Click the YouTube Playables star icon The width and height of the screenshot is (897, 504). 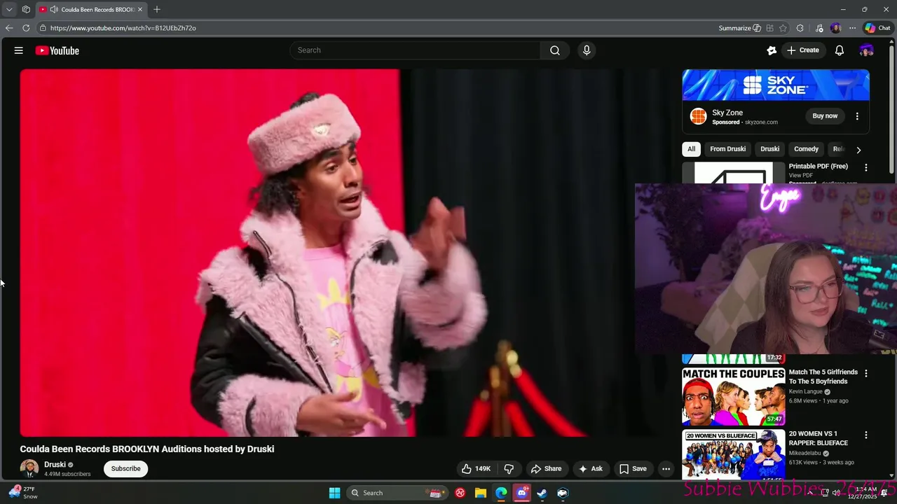point(772,50)
